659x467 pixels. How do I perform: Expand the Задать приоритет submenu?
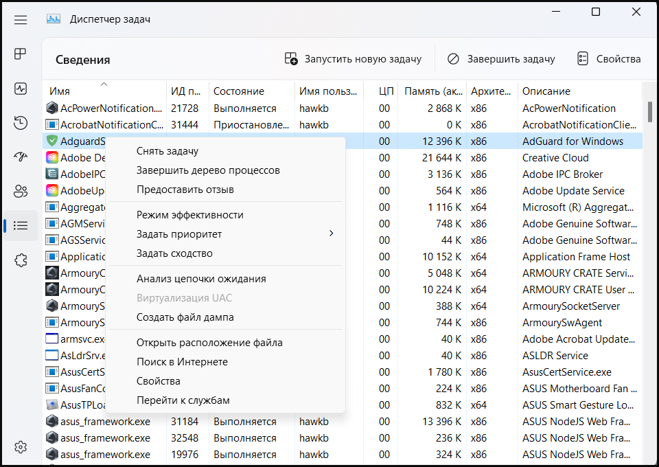pos(225,234)
